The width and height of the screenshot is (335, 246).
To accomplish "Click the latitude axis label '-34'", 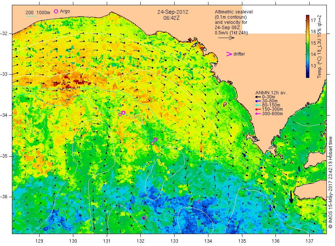I will click(4, 115).
